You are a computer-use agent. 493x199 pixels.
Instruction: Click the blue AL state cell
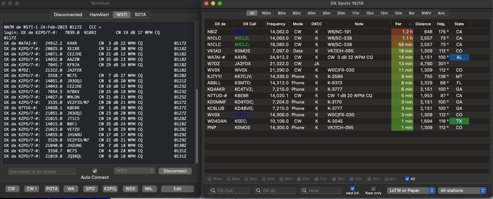click(x=459, y=57)
